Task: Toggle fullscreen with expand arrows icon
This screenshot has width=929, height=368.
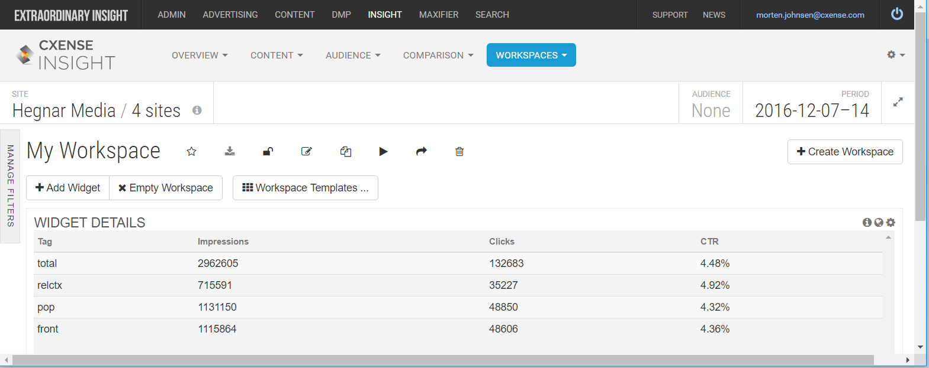Action: 898,102
